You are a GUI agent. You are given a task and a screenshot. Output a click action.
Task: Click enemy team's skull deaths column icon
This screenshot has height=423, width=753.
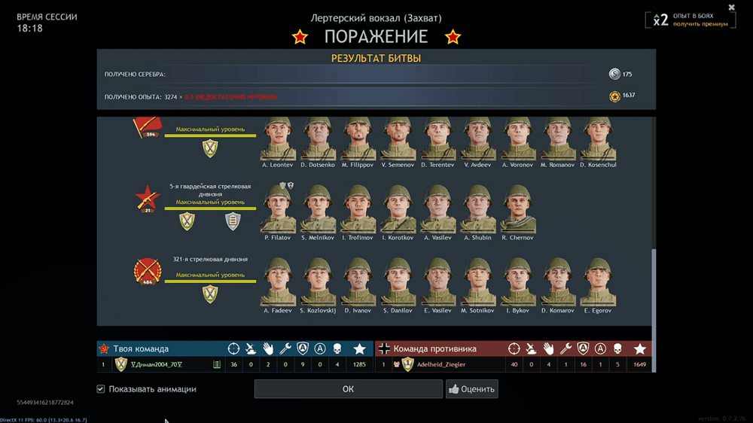pyautogui.click(x=617, y=348)
